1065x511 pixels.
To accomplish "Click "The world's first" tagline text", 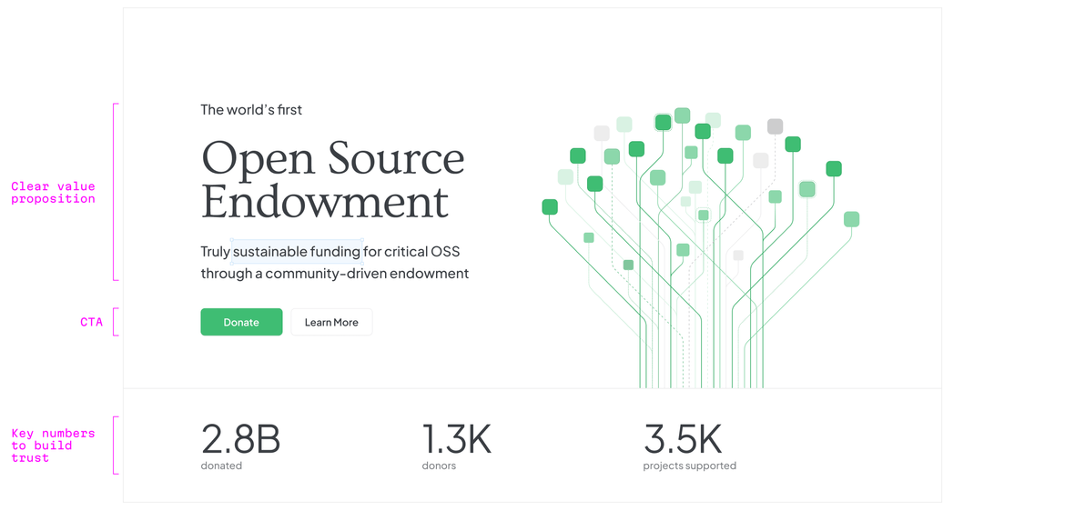I will [251, 110].
